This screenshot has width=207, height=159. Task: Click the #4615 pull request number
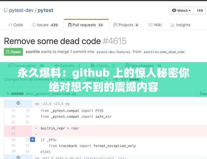(114, 41)
